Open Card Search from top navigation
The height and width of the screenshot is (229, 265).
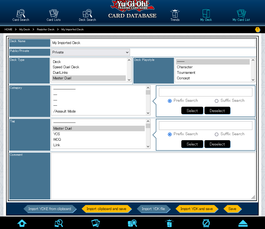[21, 15]
